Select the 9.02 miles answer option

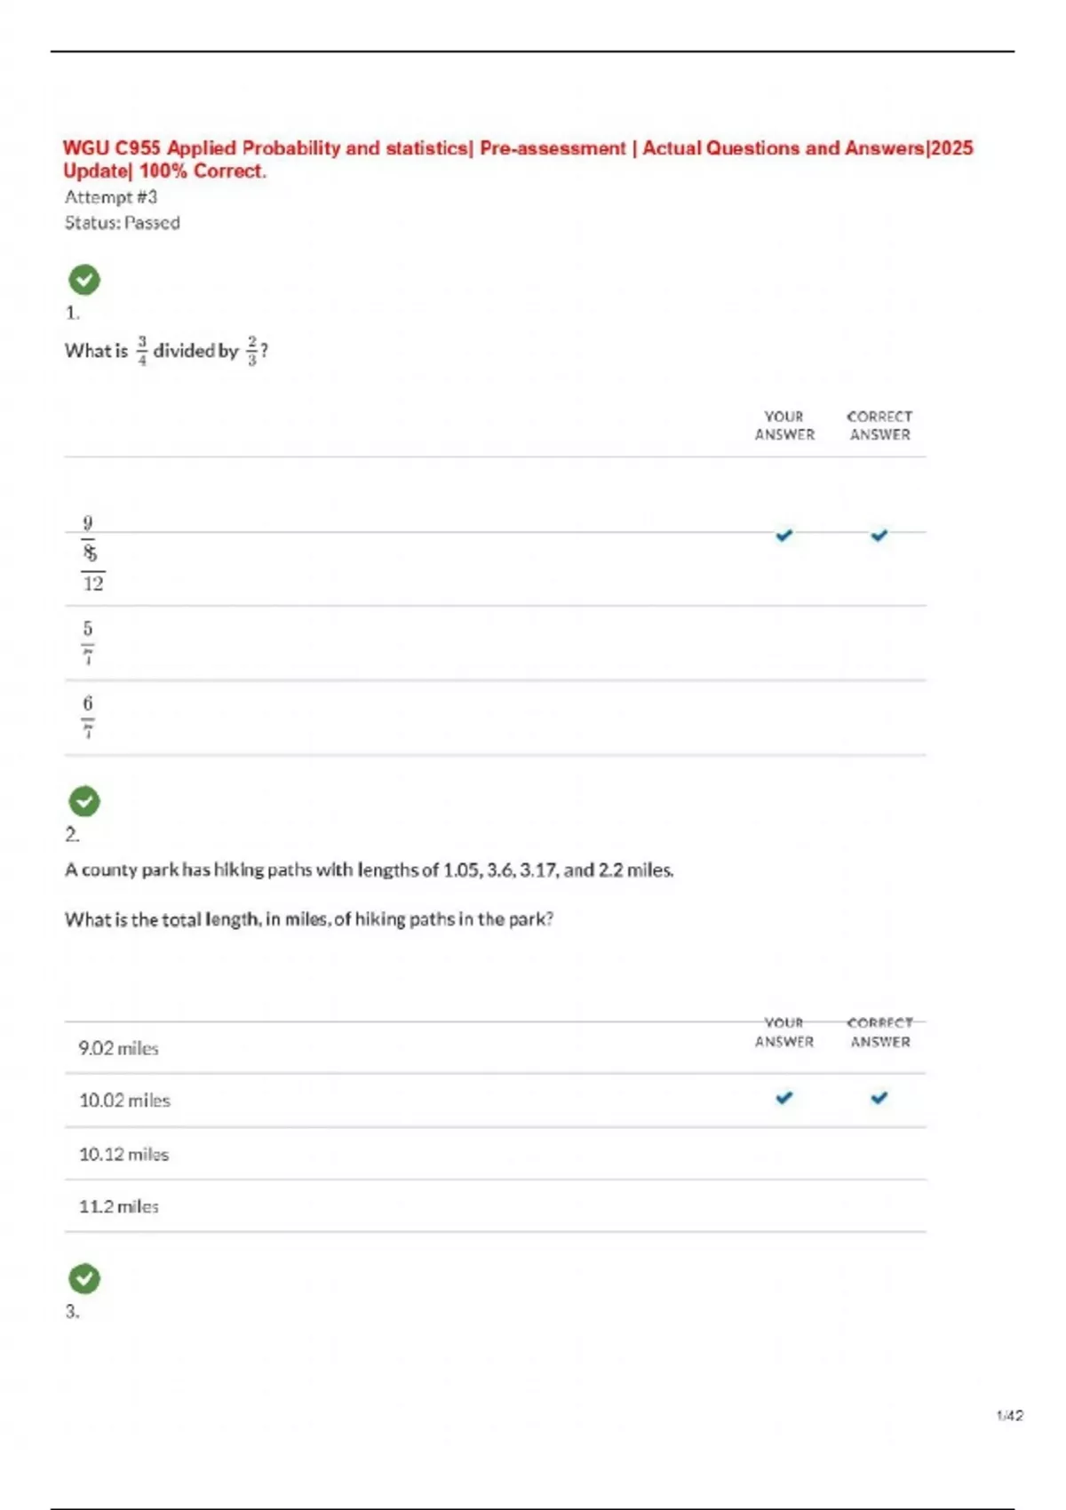(x=118, y=1048)
